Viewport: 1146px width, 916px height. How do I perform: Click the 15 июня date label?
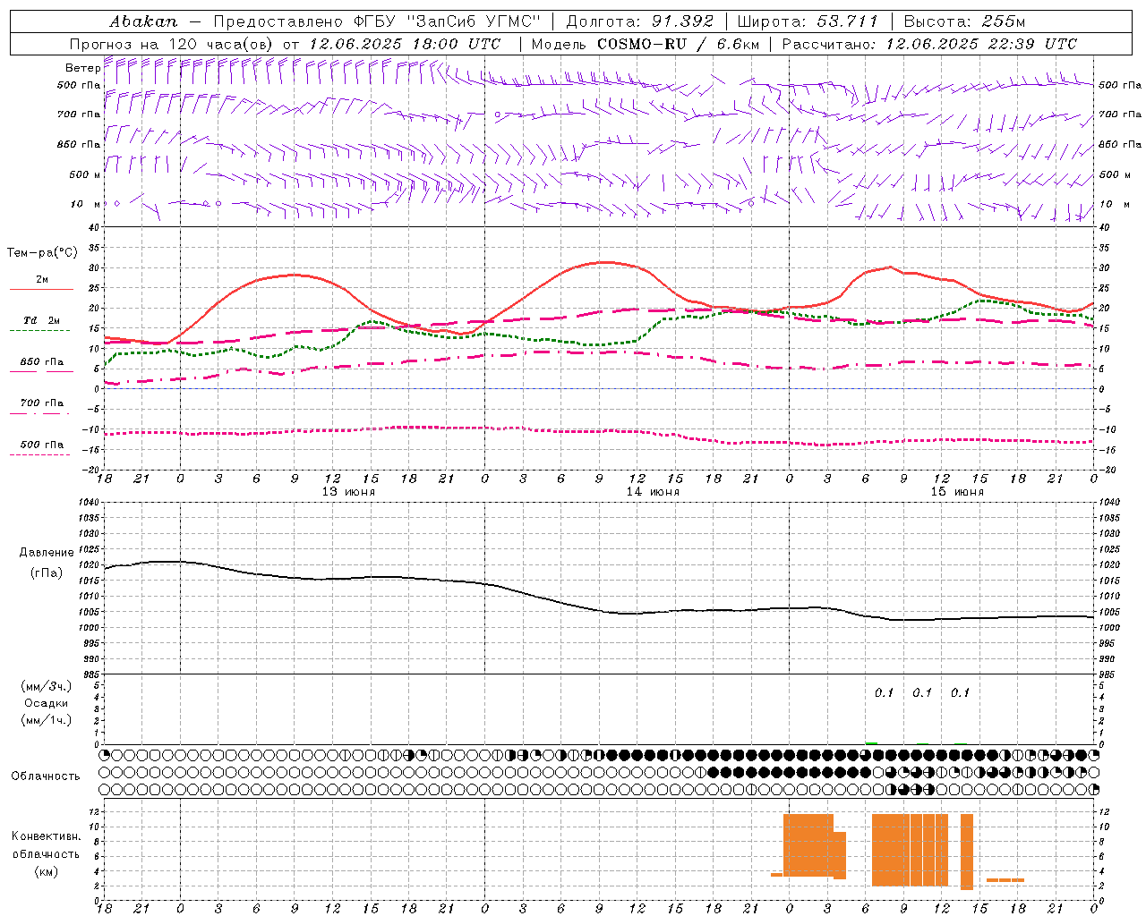coord(957,492)
